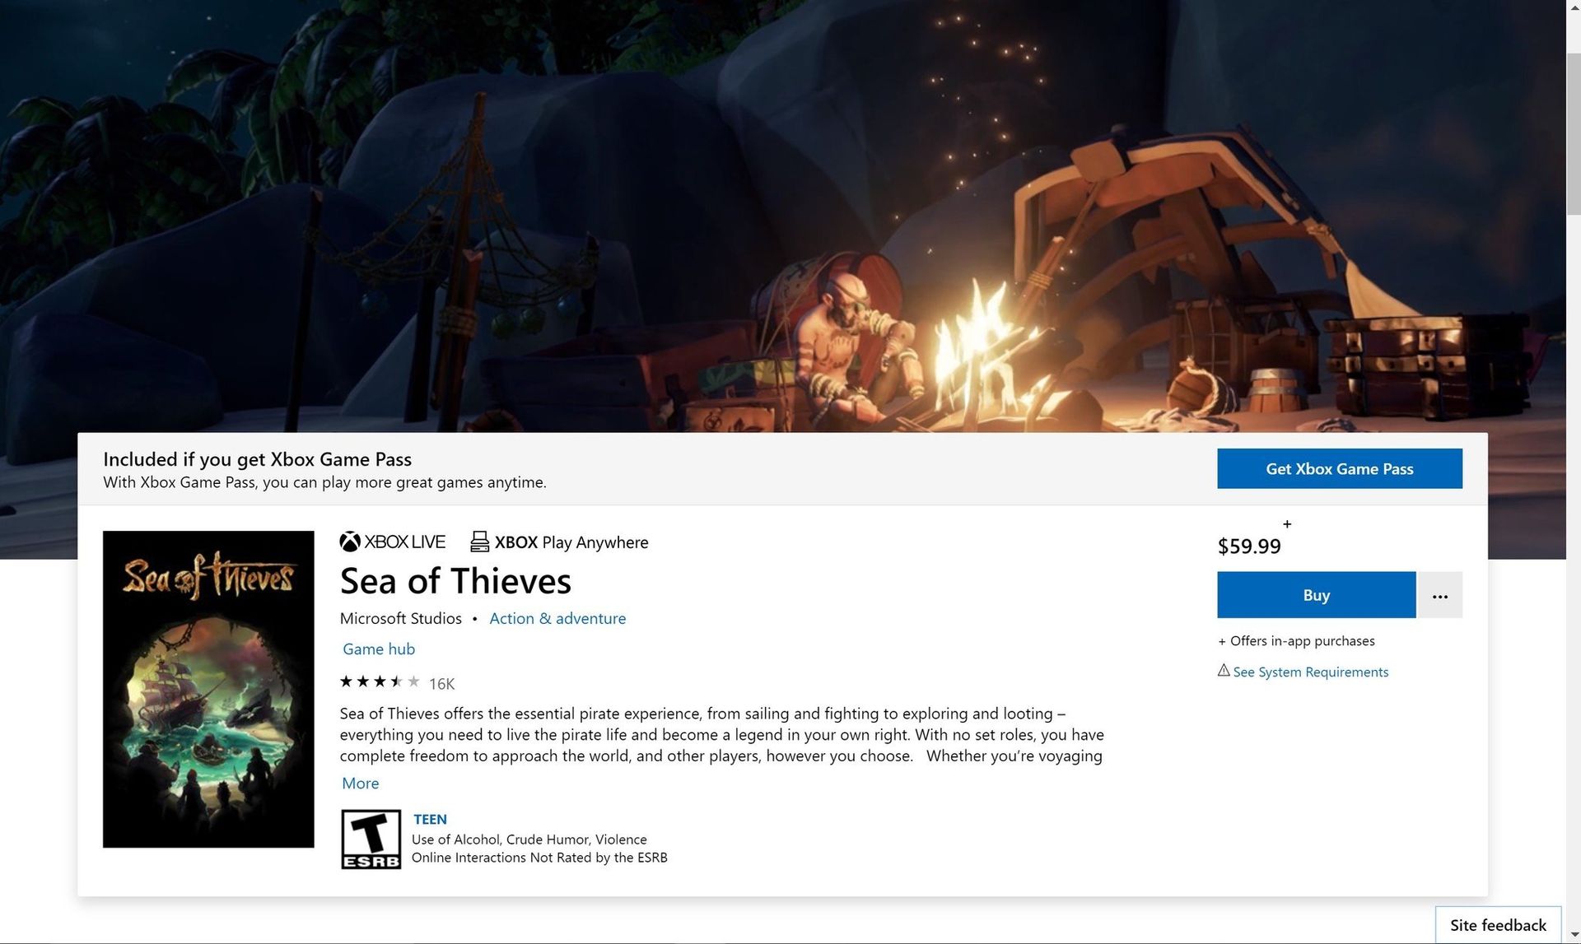
Task: Click the plus symbol above the price
Action: [x=1286, y=523]
